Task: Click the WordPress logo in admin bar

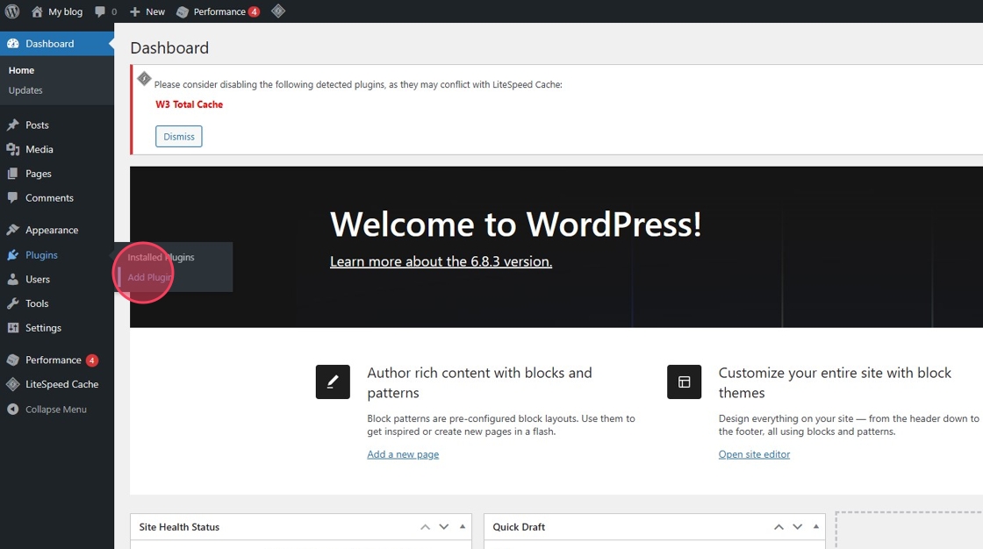Action: 12,11
